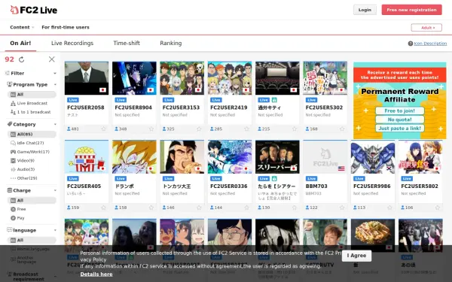This screenshot has height=282, width=452.
Task: Click the Free to join! banner button
Action: click(399, 111)
